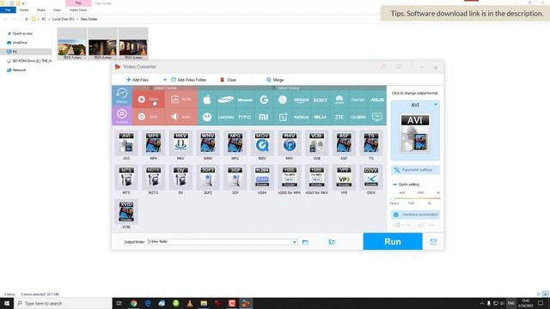Clear the file list
550x309 pixels.
pyautogui.click(x=228, y=80)
